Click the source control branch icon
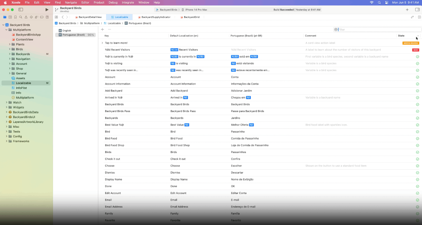422x225 pixels. click(x=56, y=10)
